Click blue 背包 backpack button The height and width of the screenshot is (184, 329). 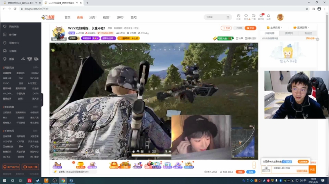click(251, 172)
